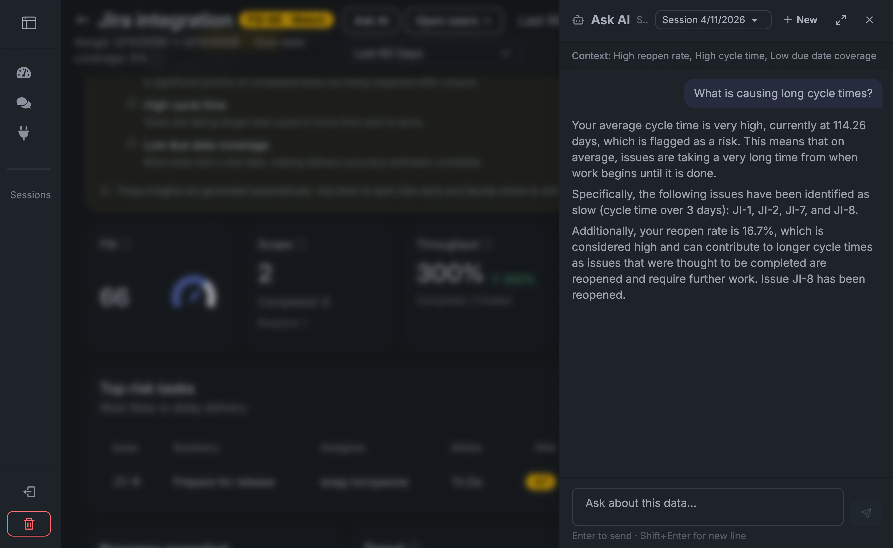Select Sessions in the left sidebar
The image size is (893, 548).
click(30, 195)
